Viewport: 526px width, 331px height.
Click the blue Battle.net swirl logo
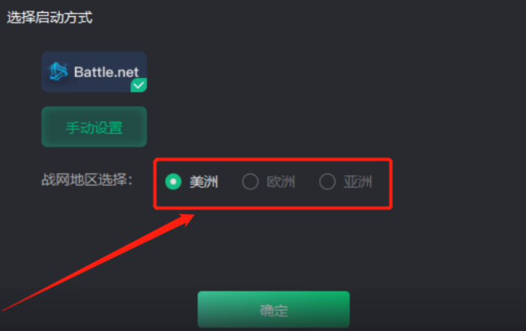tap(58, 71)
